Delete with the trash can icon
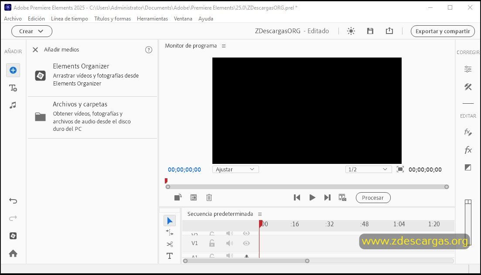The image size is (481, 275). click(209, 197)
